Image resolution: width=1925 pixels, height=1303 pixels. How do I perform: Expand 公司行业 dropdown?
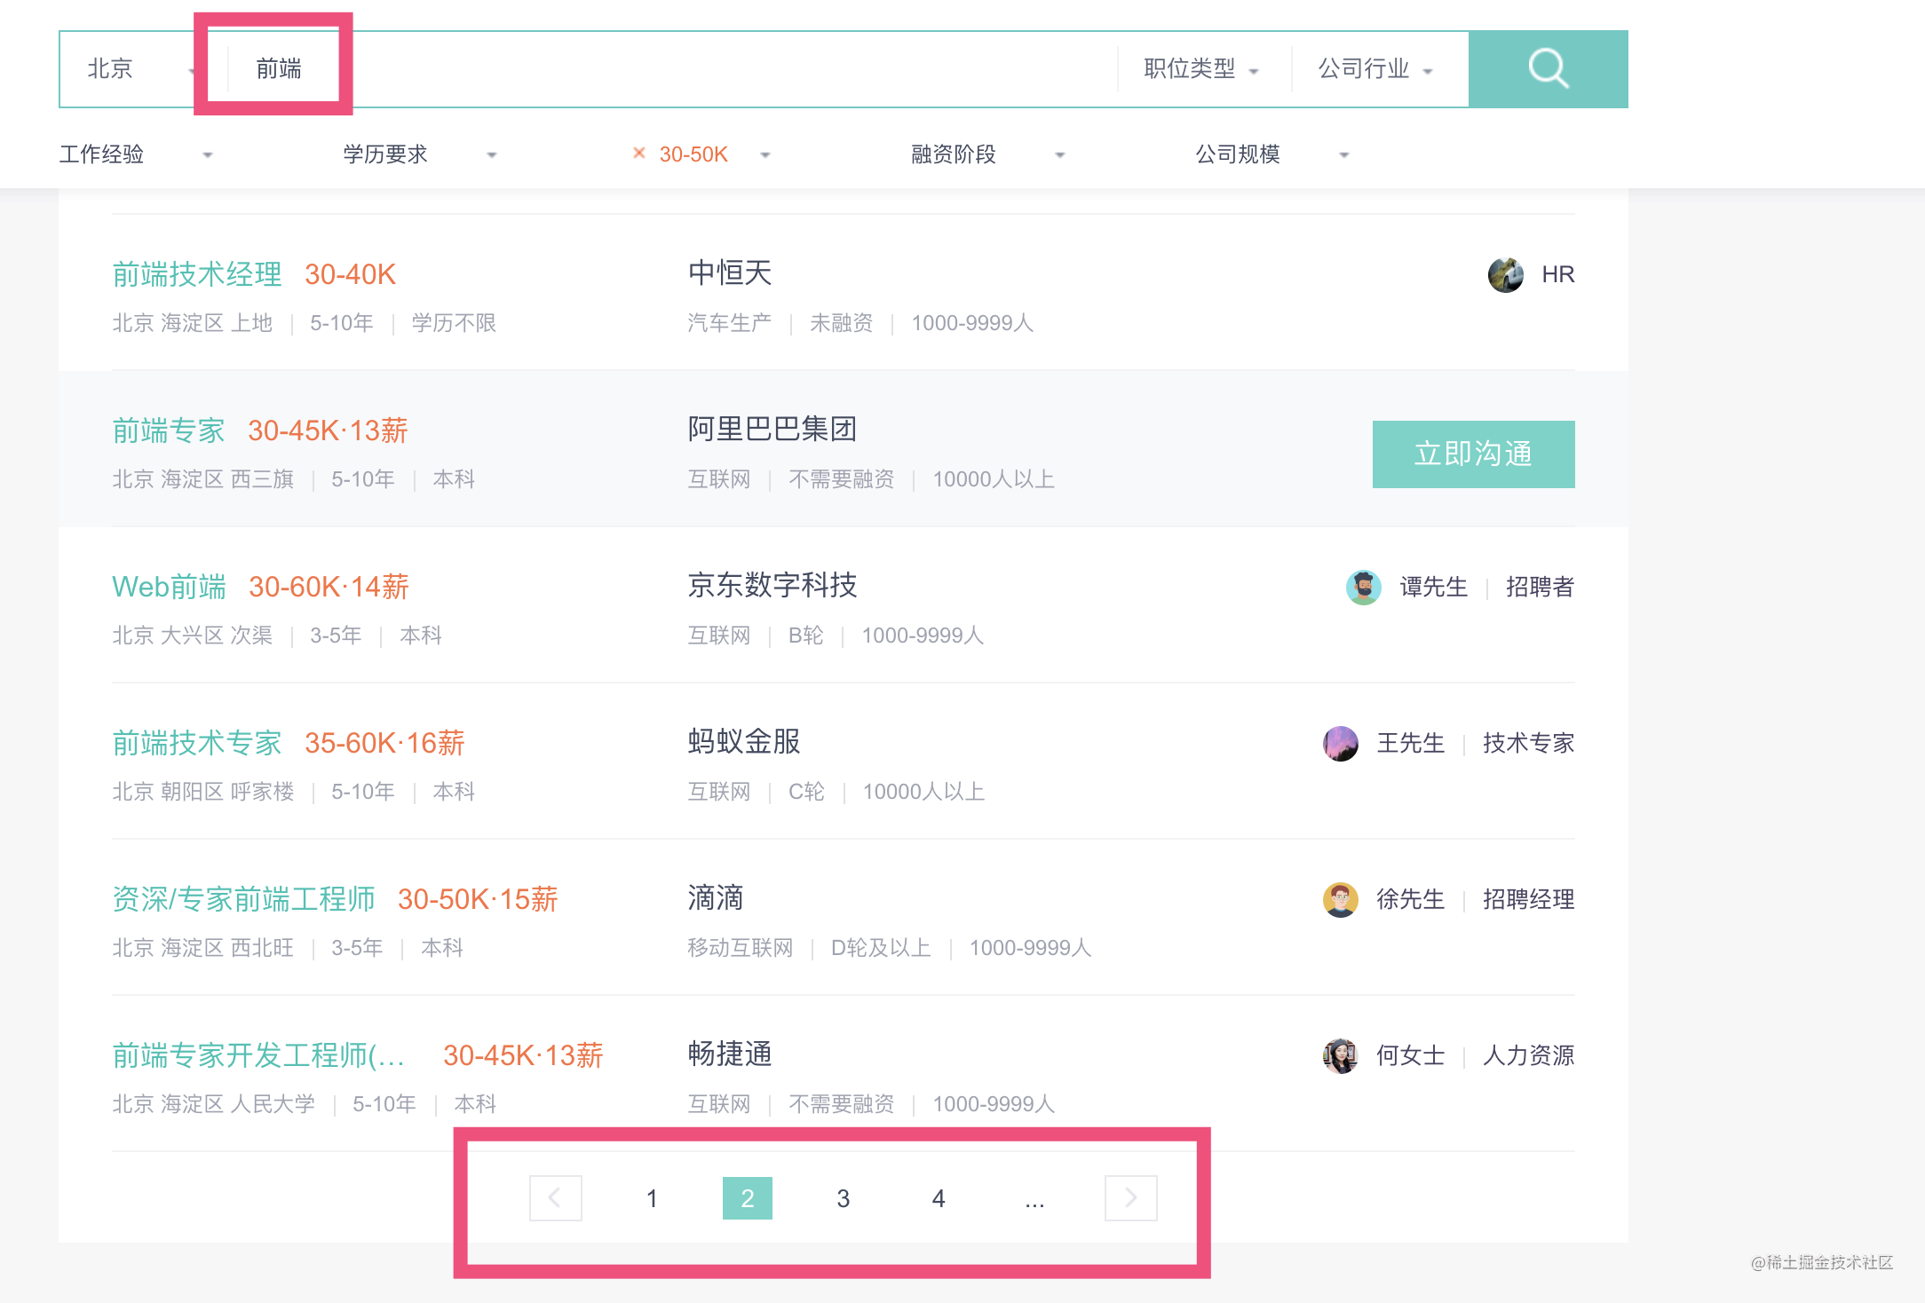tap(1375, 69)
